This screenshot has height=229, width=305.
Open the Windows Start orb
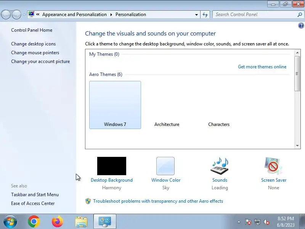click(x=10, y=221)
